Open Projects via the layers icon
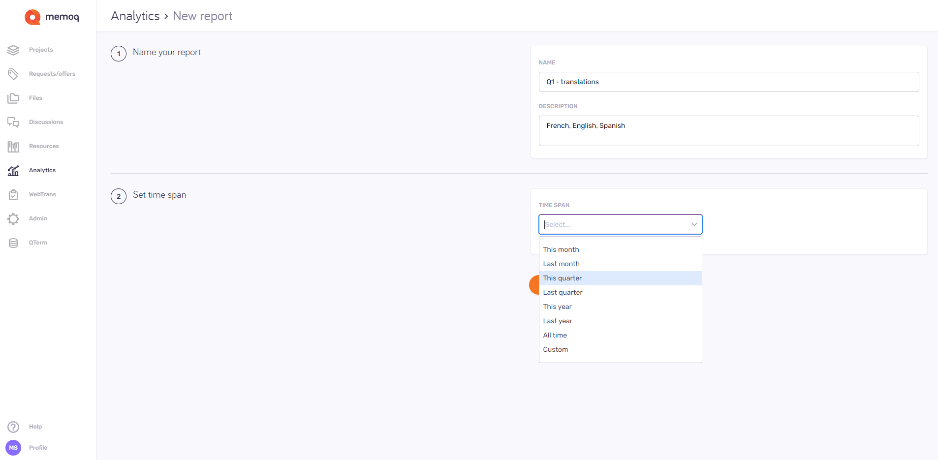This screenshot has height=460, width=938. [13, 50]
